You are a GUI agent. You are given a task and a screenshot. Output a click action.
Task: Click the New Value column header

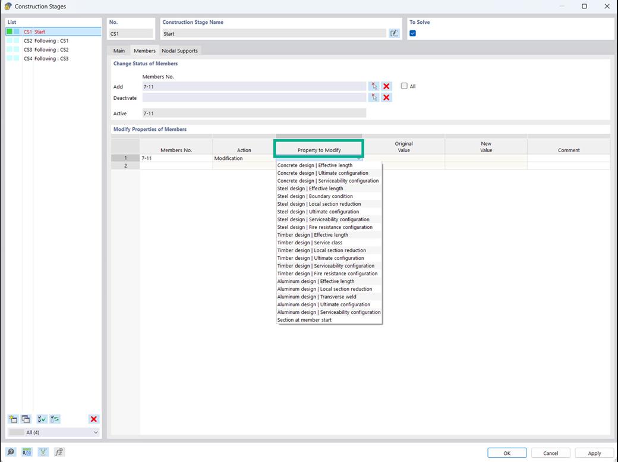point(486,146)
